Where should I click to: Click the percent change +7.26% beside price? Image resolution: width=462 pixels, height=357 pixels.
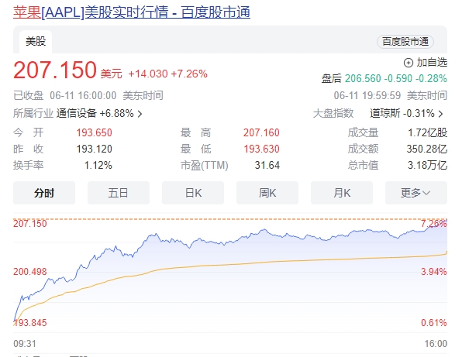[x=189, y=74]
